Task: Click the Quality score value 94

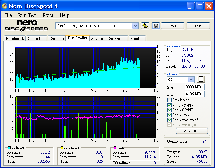Action: [204, 141]
